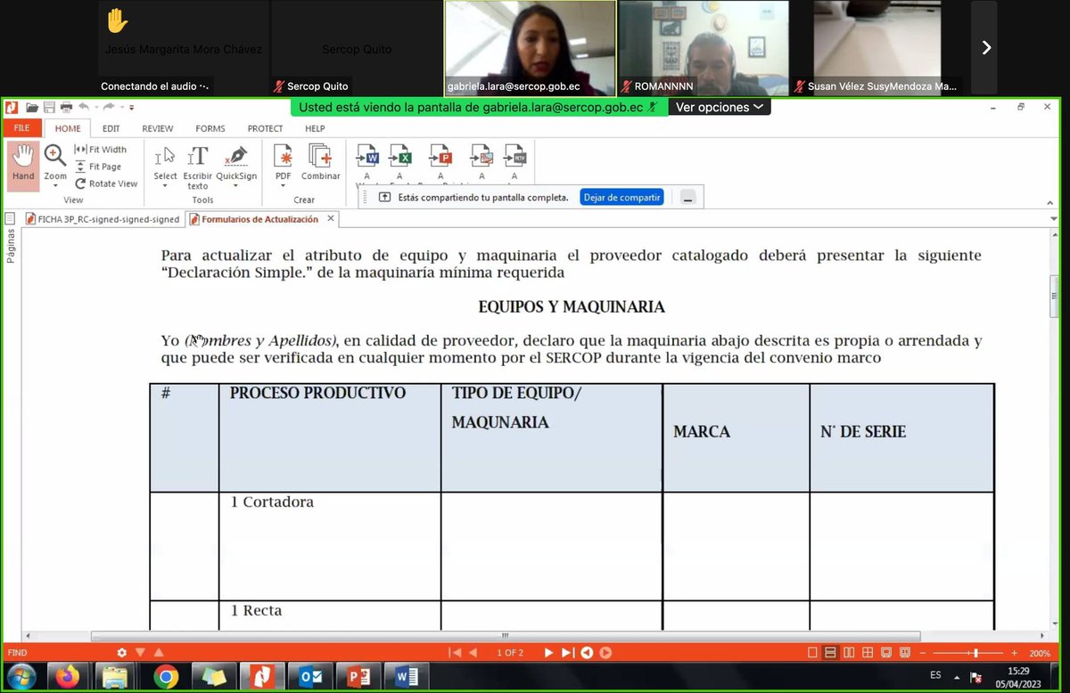Select Sercop Quito participant tile

point(357,48)
